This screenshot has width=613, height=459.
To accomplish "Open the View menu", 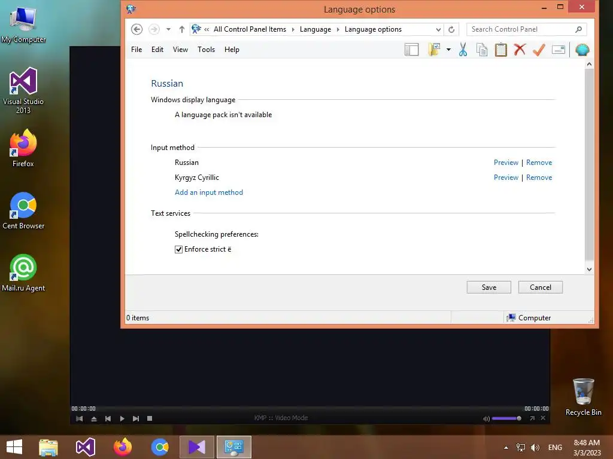I will tap(180, 50).
